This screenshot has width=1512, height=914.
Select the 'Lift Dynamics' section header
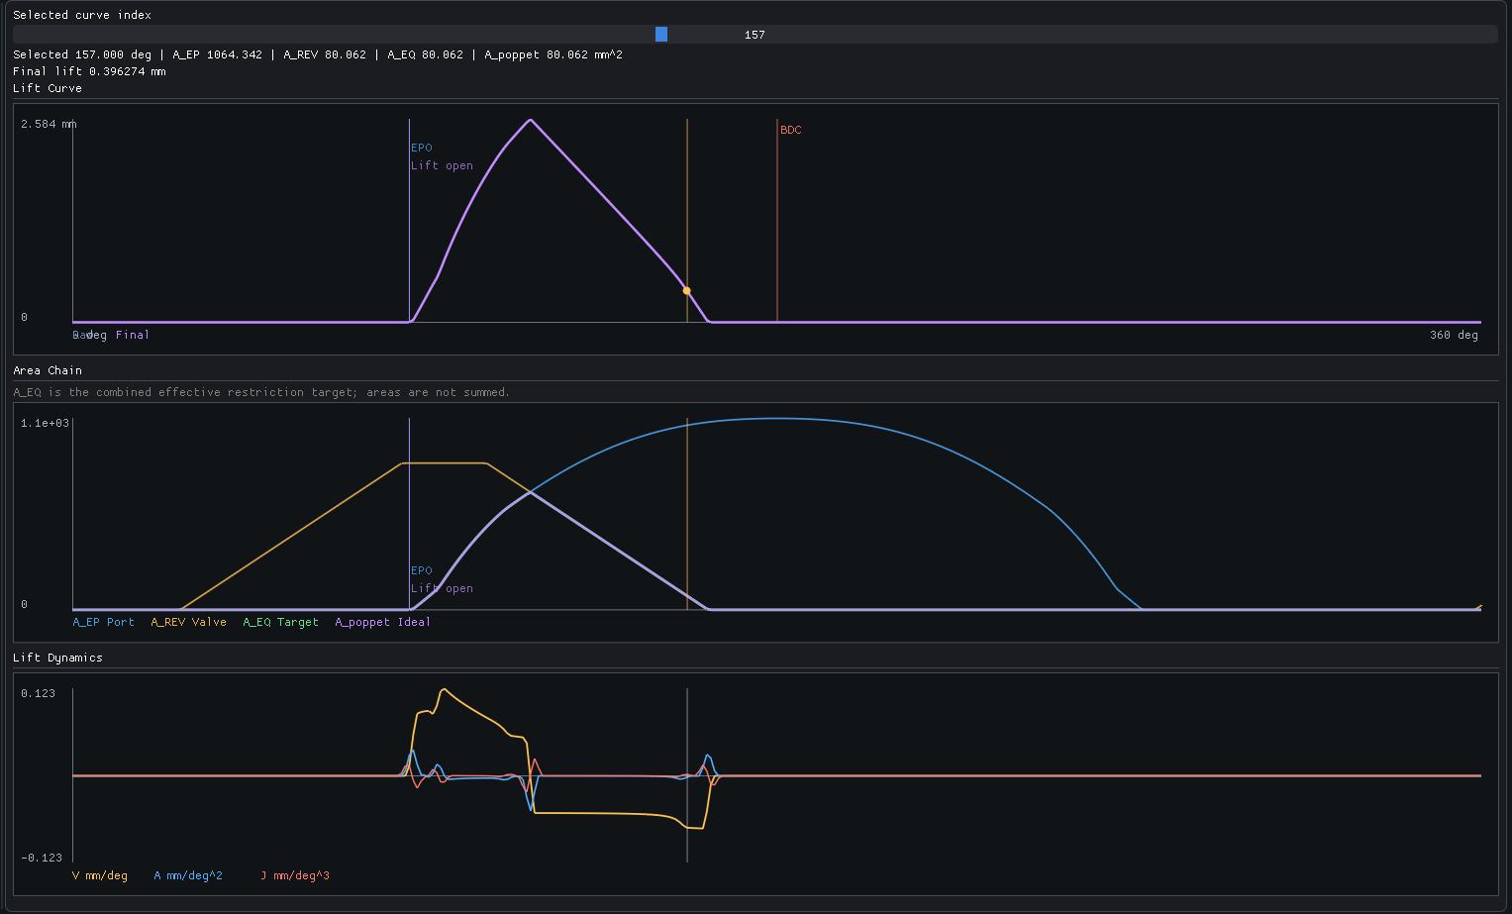tap(57, 658)
